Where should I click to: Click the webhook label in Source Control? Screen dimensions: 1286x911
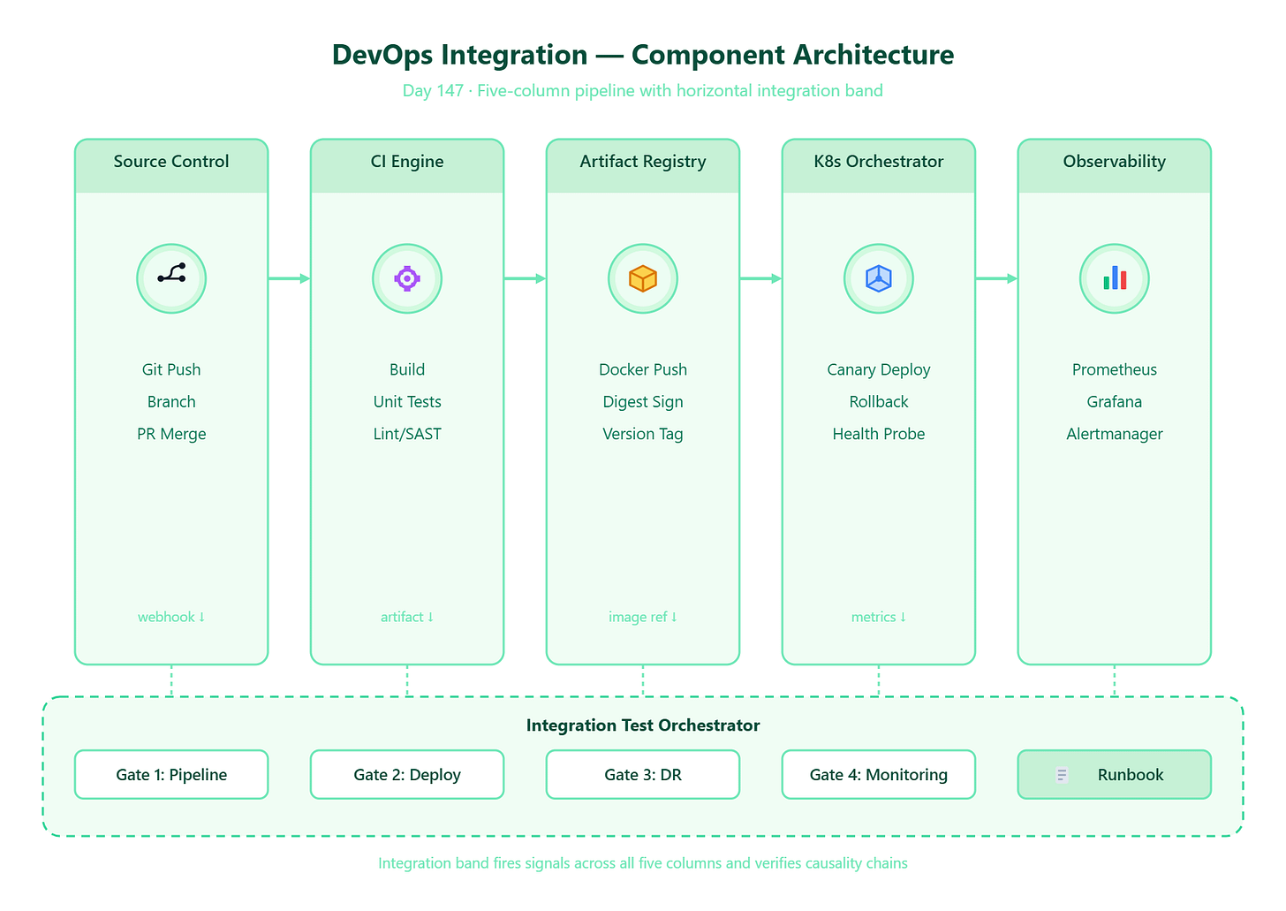(x=171, y=617)
